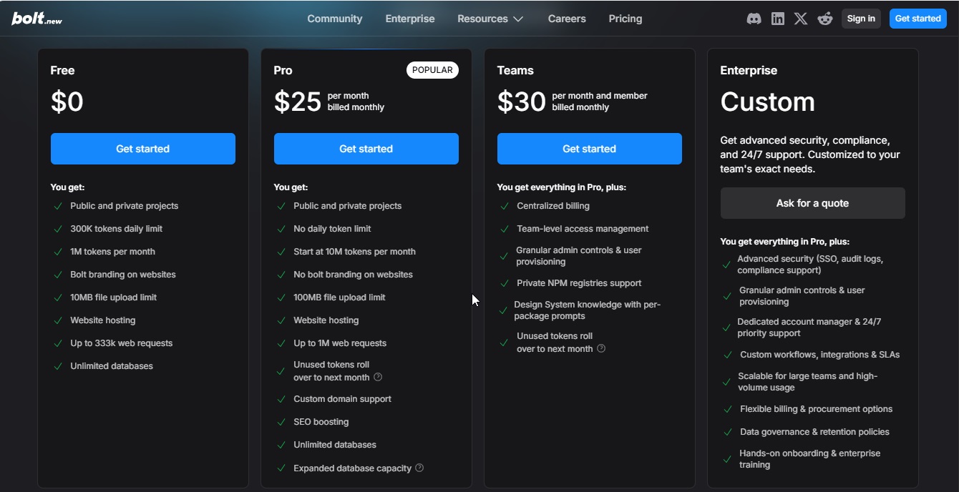
Task: Click Ask for a quote for Enterprise
Action: coord(812,203)
